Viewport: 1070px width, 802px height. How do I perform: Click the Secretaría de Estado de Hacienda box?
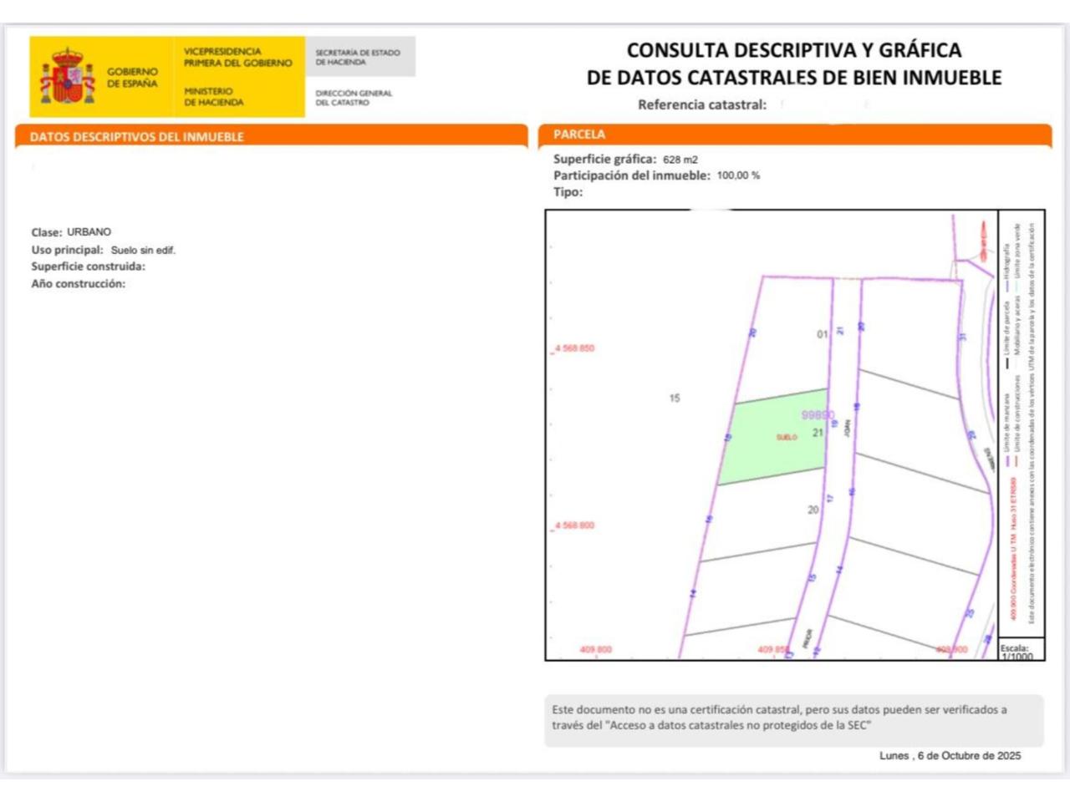(359, 57)
